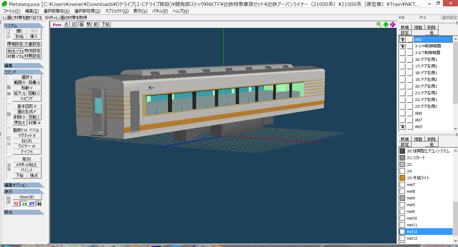
Task: Collapse the システム panel header
Action: click(23, 26)
